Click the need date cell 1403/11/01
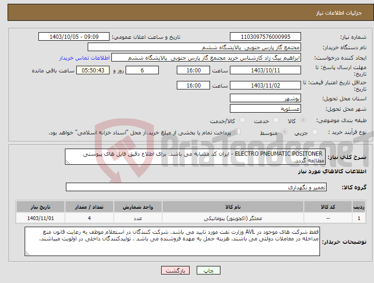Screen dimensions: 374x283 (41, 218)
